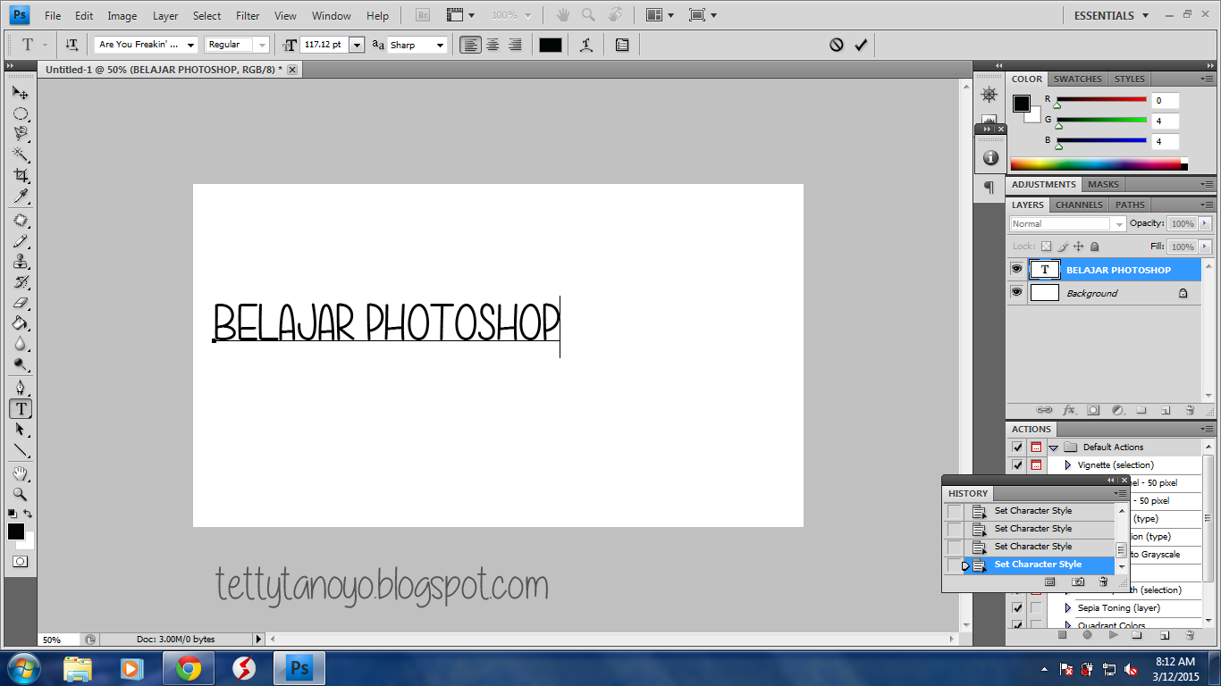Screen dimensions: 1221x686
Task: Add a layer style with fx button
Action: 1069,410
